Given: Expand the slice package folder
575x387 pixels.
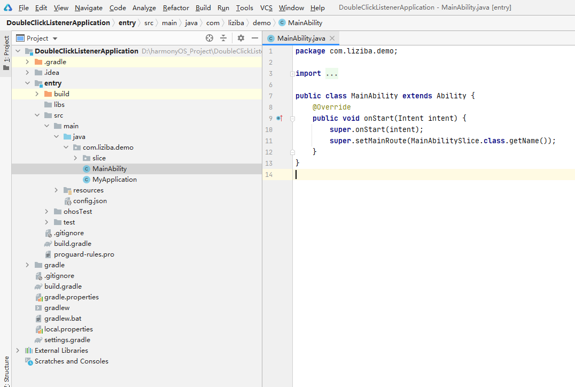Looking at the screenshot, I should [75, 158].
